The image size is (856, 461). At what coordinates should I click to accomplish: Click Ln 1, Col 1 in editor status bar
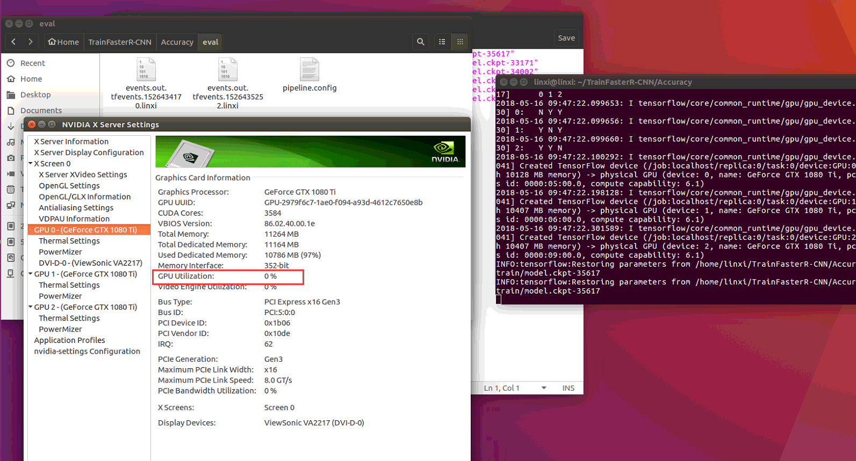(501, 388)
